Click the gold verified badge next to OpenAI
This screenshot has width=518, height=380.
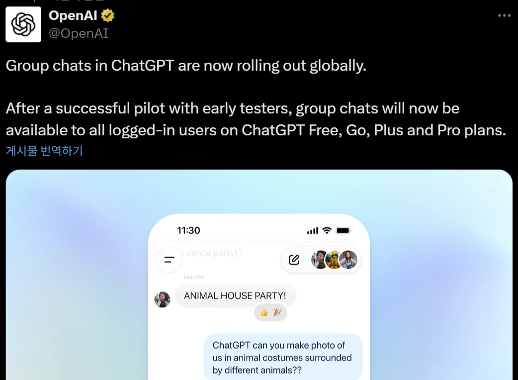point(107,15)
